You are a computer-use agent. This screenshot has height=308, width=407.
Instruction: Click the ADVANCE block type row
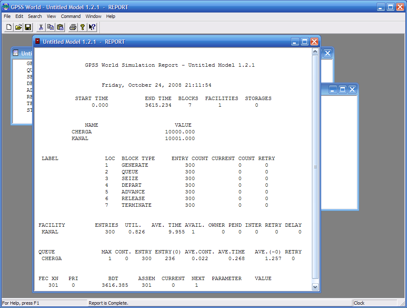point(133,192)
